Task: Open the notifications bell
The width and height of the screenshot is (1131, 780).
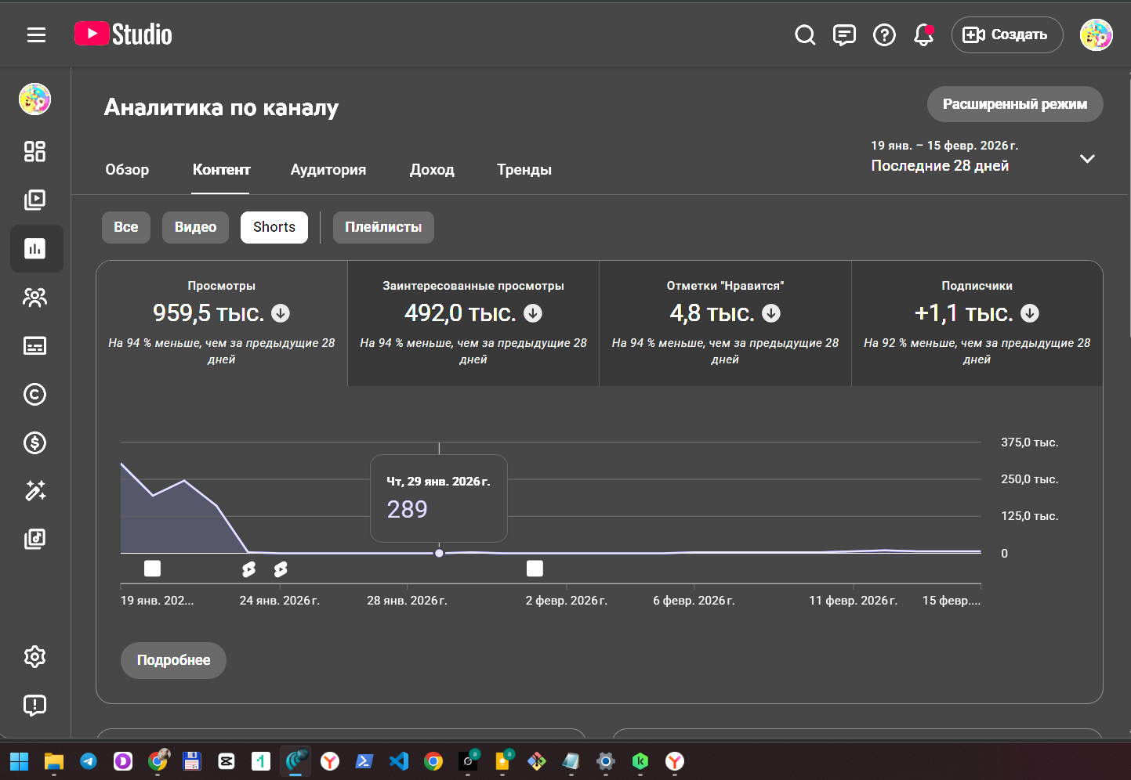Action: coord(923,34)
